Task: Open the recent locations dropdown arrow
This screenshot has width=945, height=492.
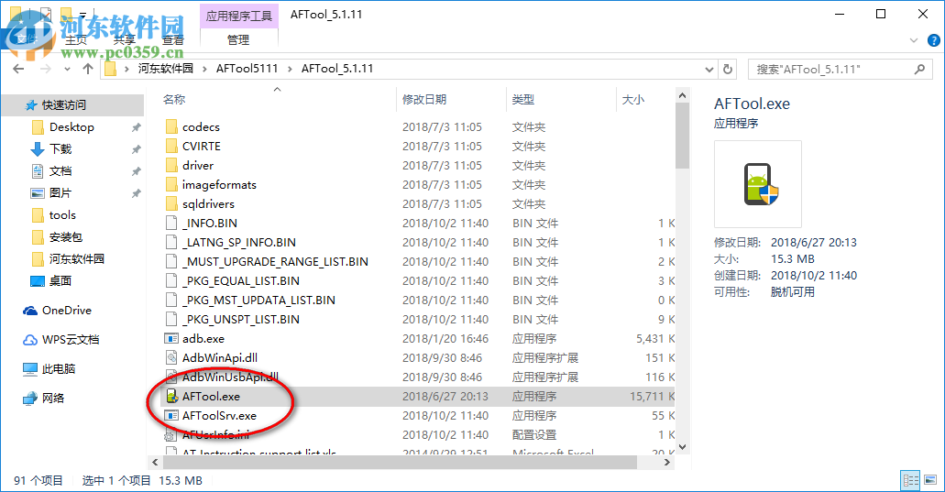Action: [x=67, y=70]
